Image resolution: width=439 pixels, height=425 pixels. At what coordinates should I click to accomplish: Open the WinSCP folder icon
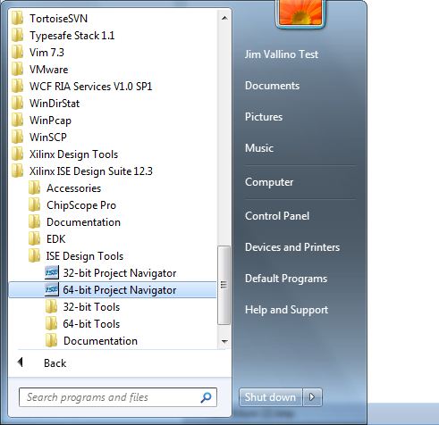tap(17, 137)
